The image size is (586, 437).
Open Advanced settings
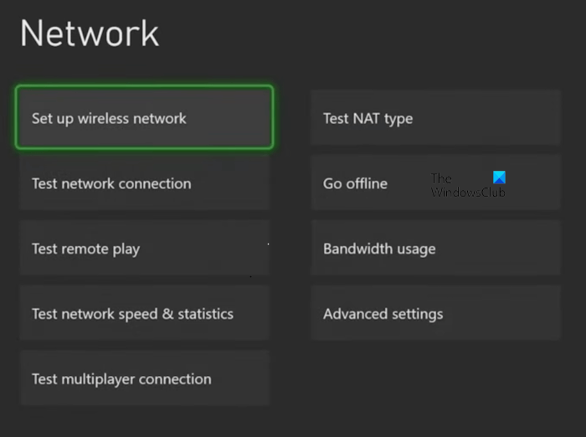(x=435, y=314)
